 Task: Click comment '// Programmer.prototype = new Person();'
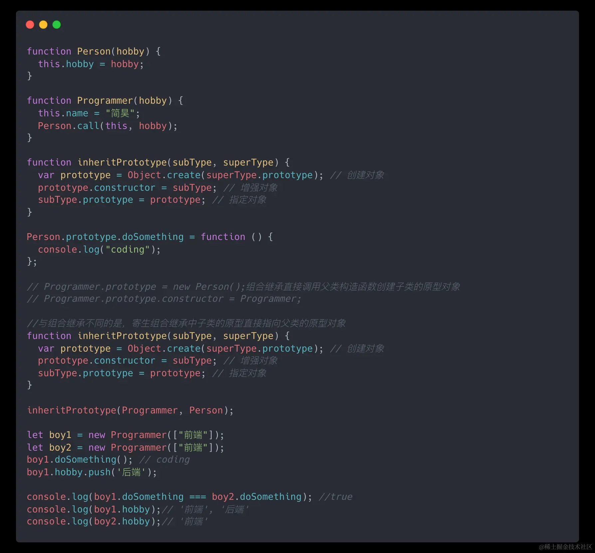pyautogui.click(x=136, y=286)
